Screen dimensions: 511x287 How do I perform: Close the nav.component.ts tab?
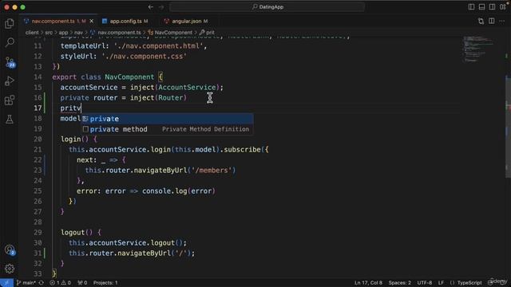click(92, 22)
